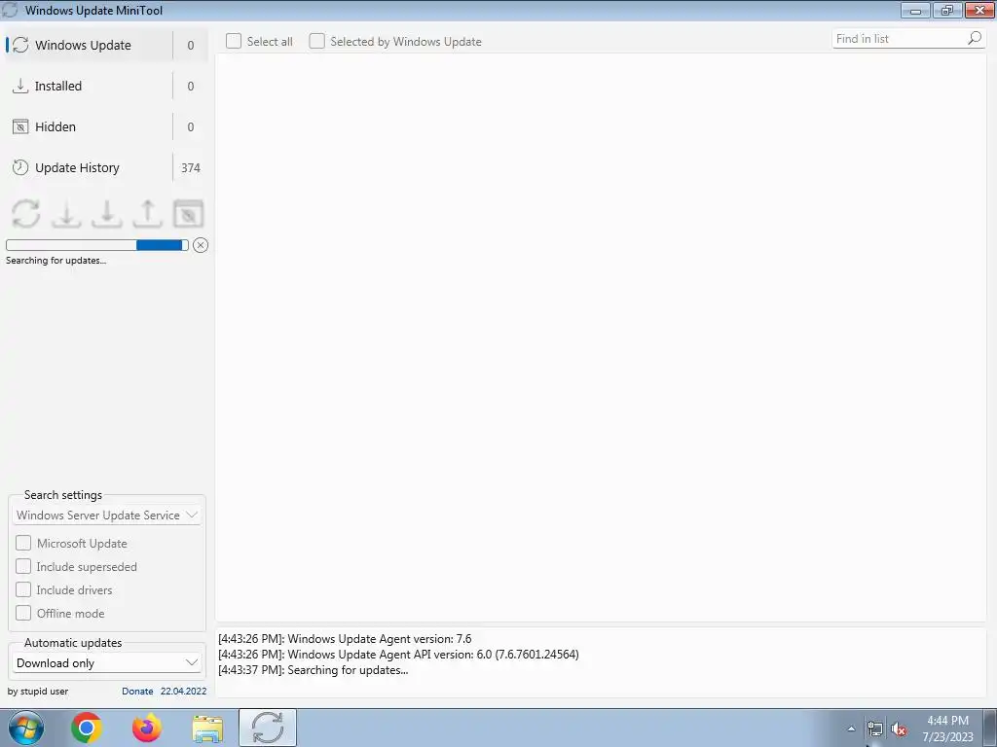
Task: Click the muted volume tray icon
Action: pos(899,729)
